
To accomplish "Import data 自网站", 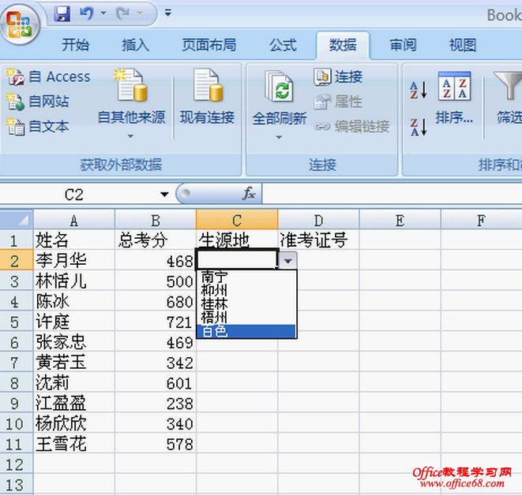I will [x=38, y=102].
